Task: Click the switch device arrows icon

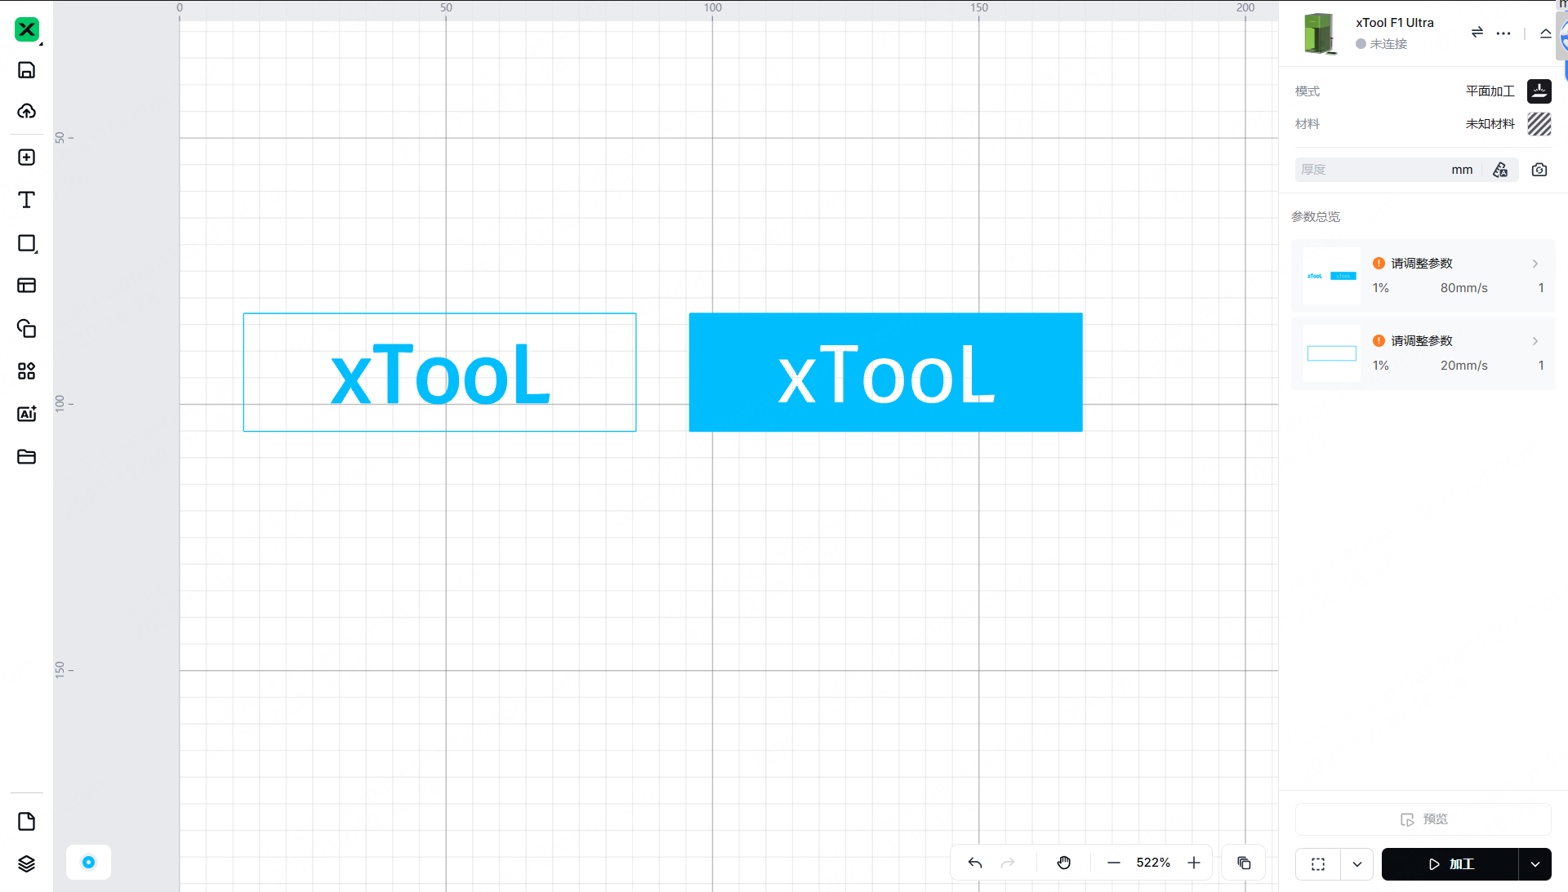Action: [1477, 33]
